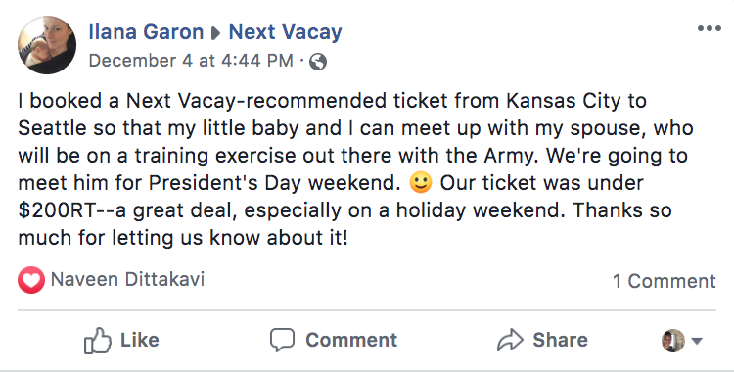Open the Next Vacay page link
This screenshot has width=734, height=372.
[285, 32]
